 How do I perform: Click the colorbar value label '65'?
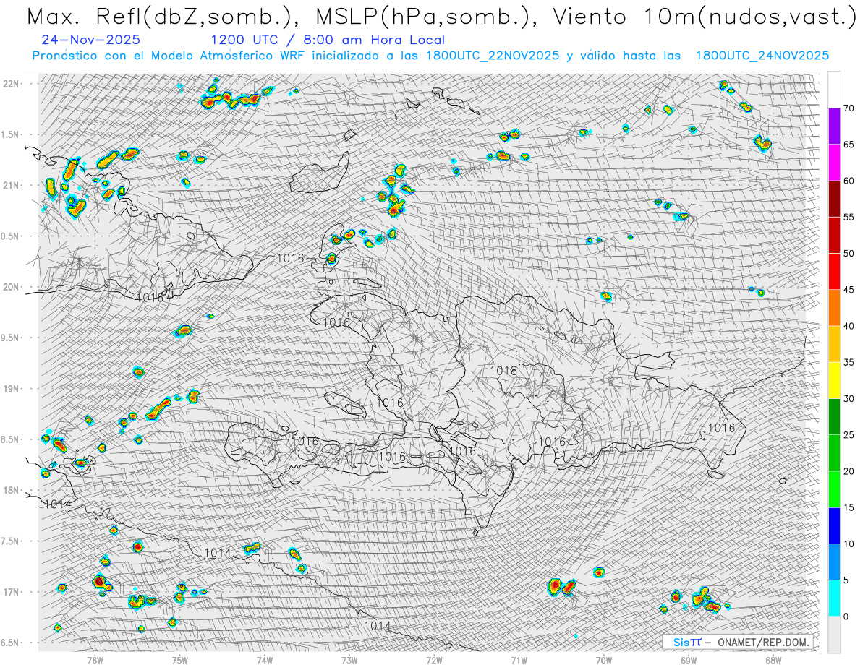coord(849,145)
